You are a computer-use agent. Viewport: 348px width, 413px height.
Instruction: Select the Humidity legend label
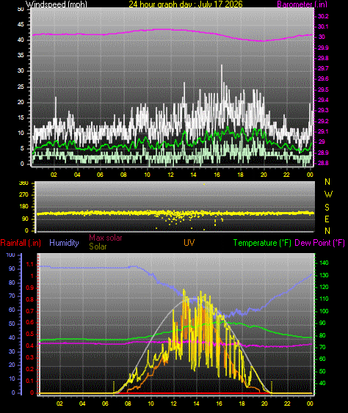pos(64,243)
